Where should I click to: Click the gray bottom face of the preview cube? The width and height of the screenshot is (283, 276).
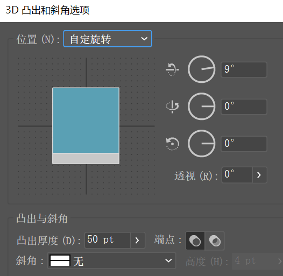coord(86,158)
